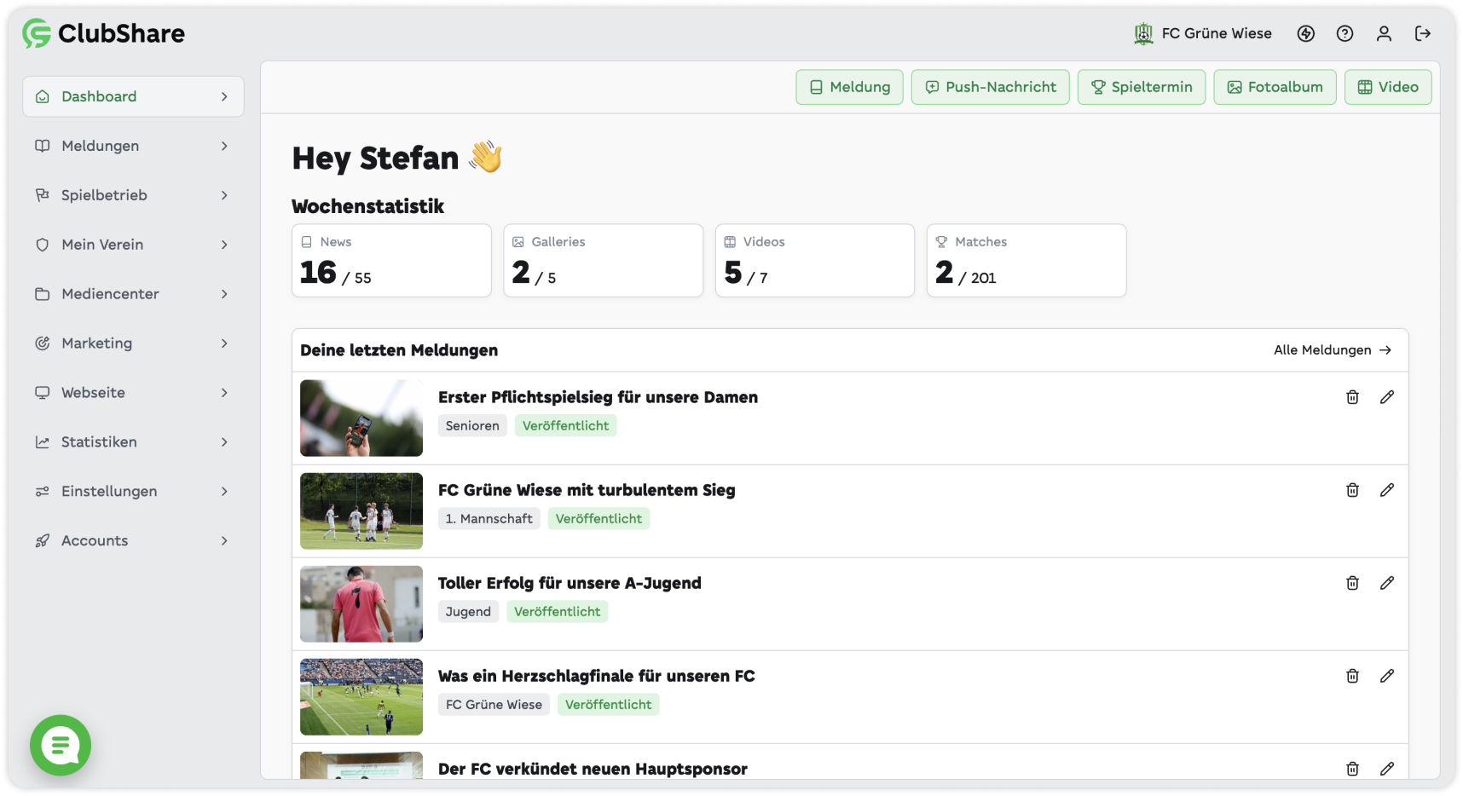Screen dimensions: 1463x796
Task: Open Meldungen in the sidebar
Action: [x=133, y=146]
